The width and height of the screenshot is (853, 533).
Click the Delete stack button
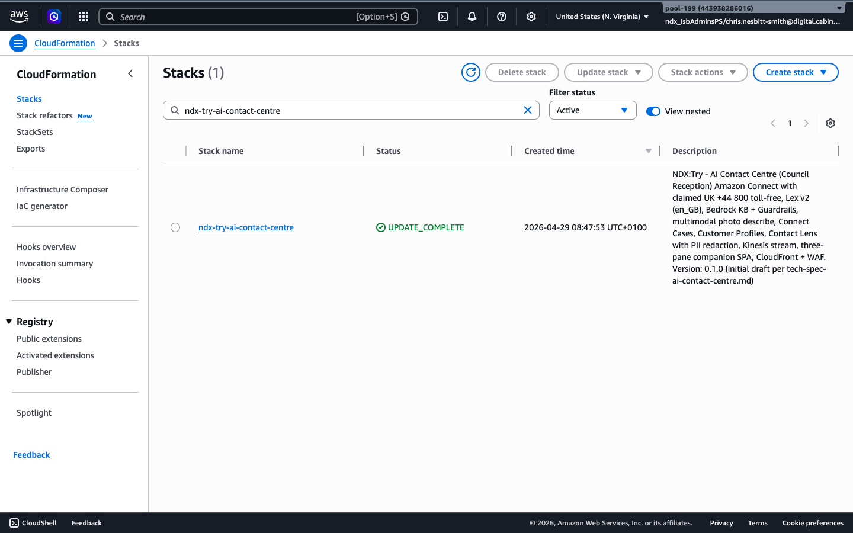pyautogui.click(x=522, y=72)
